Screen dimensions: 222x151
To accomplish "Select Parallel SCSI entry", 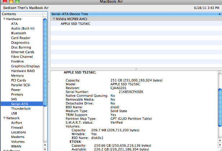I will point(21,85).
